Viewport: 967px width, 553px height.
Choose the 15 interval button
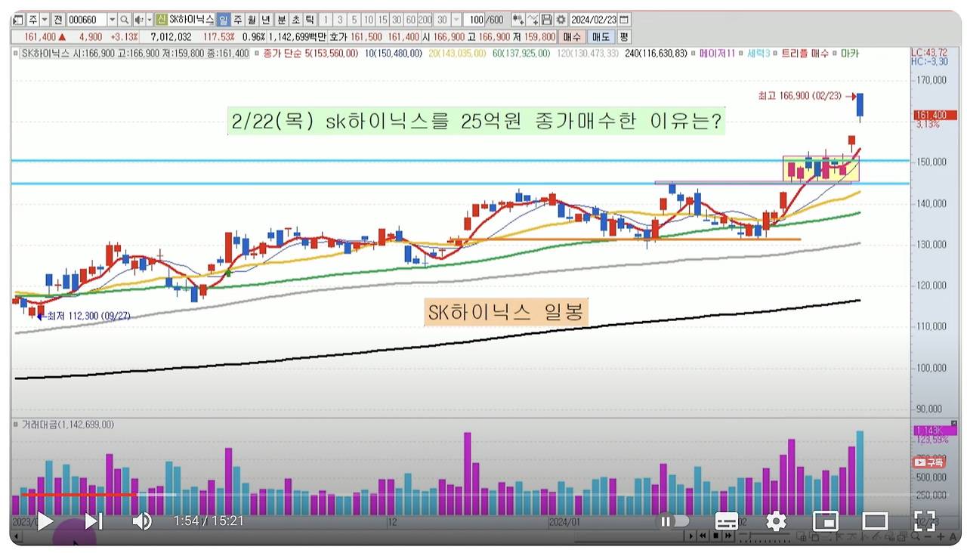[382, 20]
